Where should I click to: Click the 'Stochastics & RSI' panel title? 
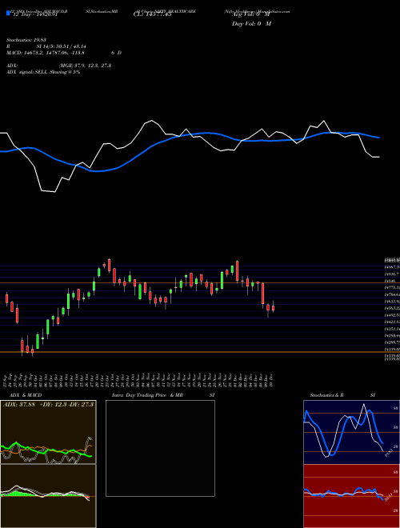pos(342,395)
